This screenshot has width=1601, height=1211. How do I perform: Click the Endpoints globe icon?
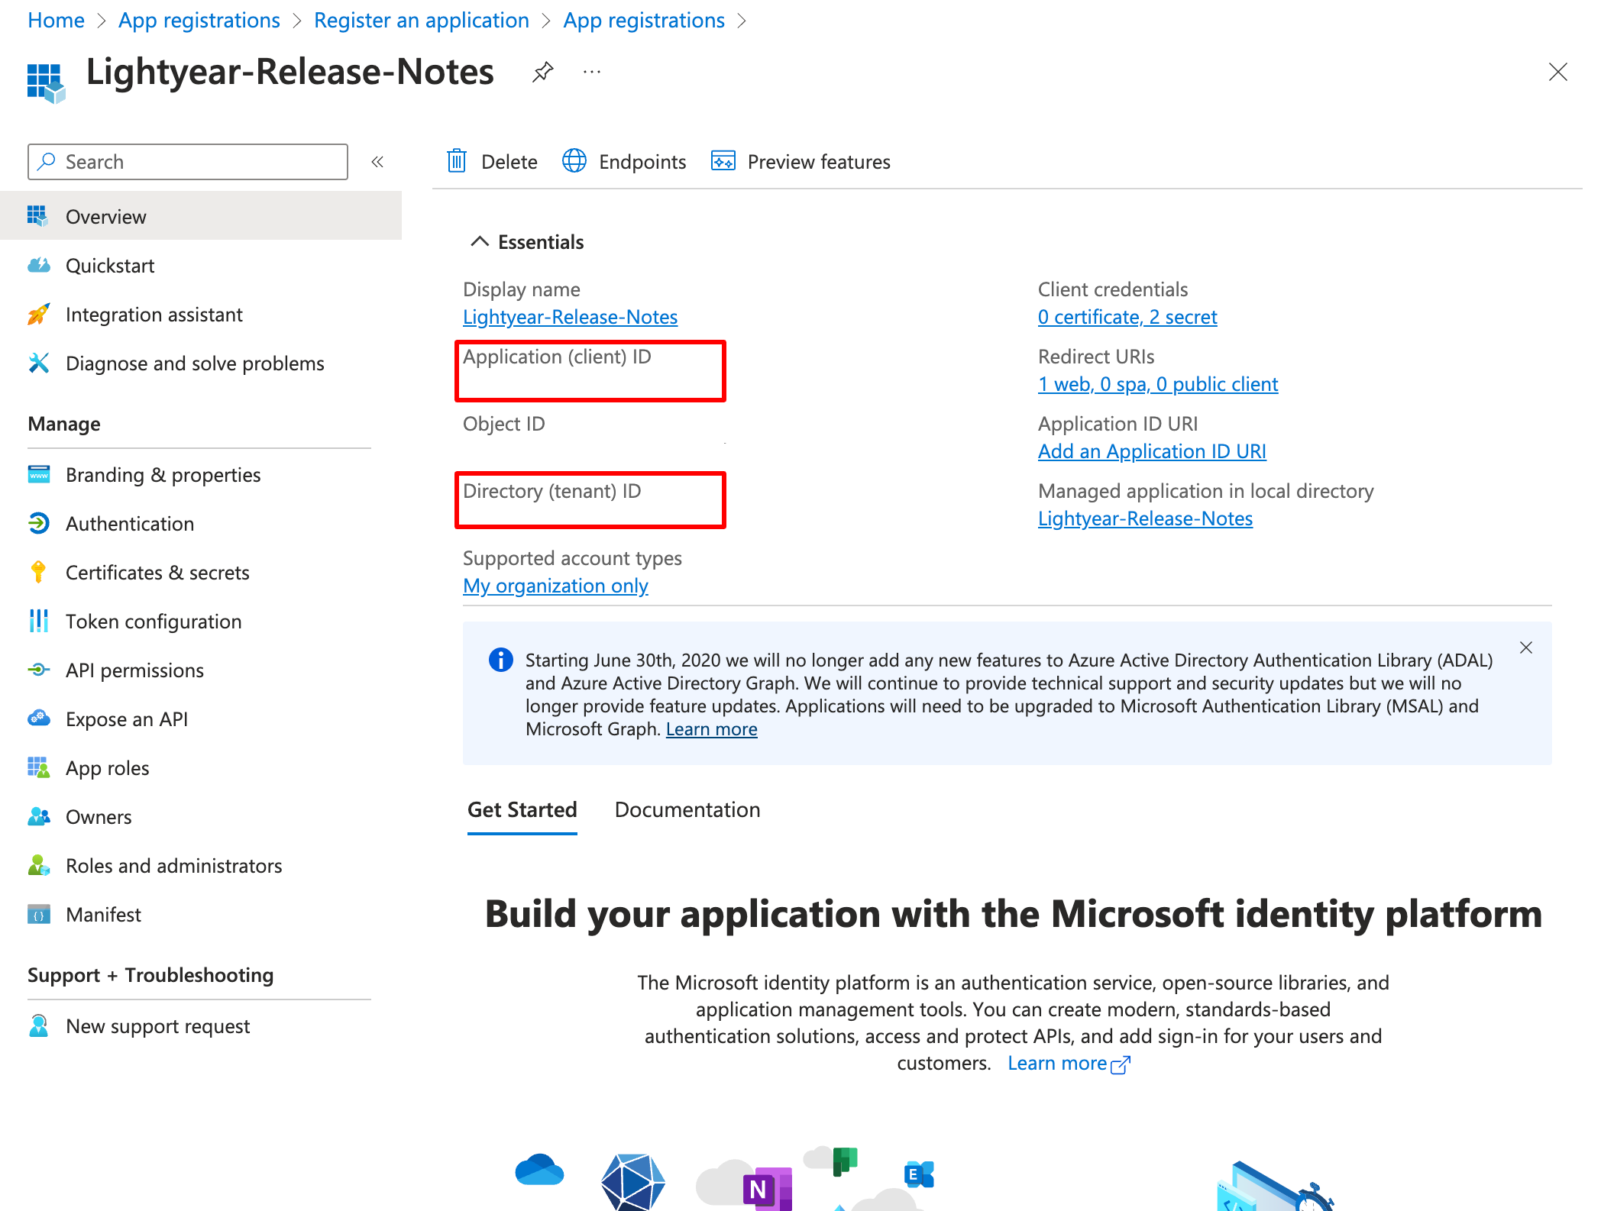pos(574,161)
